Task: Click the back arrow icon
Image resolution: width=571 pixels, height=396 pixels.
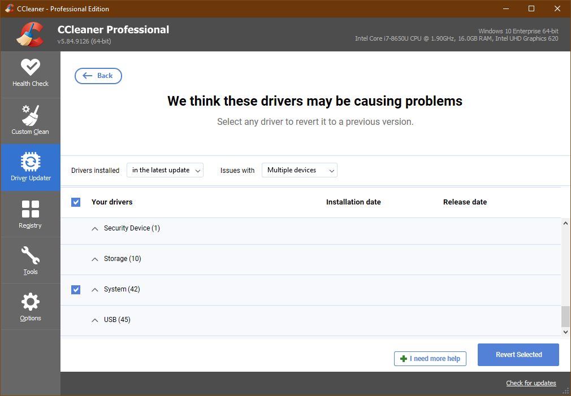Action: coord(88,76)
